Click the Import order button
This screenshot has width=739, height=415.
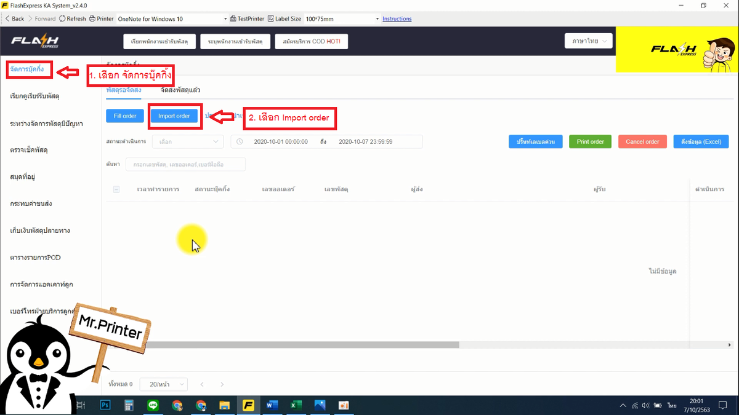click(174, 116)
